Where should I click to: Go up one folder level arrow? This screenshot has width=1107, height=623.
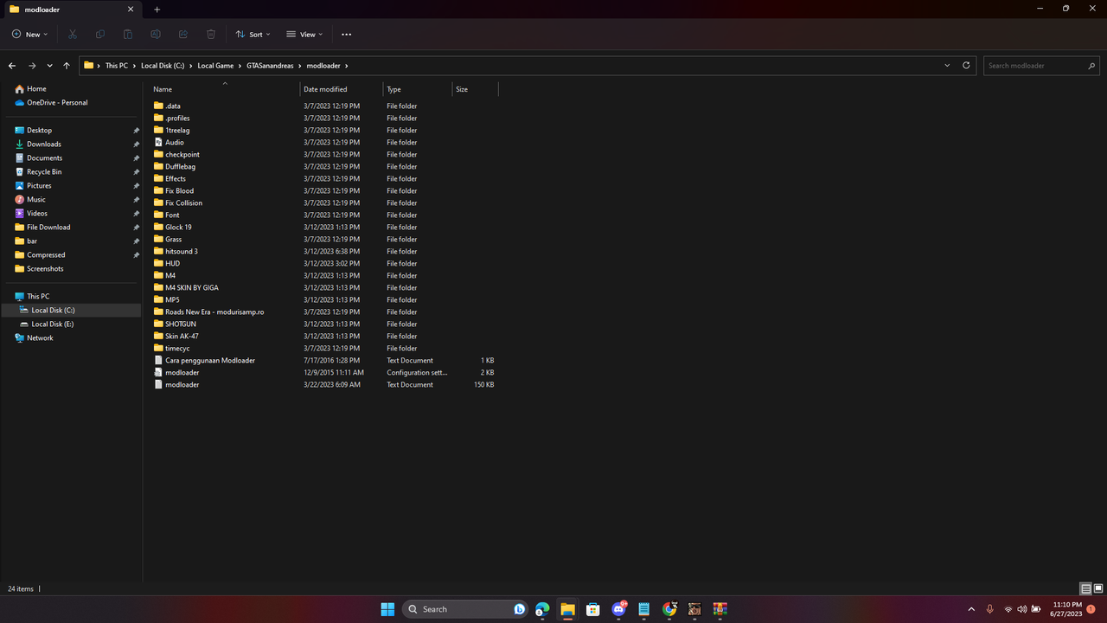pyautogui.click(x=67, y=66)
